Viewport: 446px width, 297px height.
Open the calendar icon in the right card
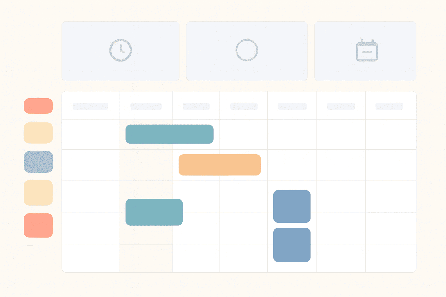click(367, 51)
